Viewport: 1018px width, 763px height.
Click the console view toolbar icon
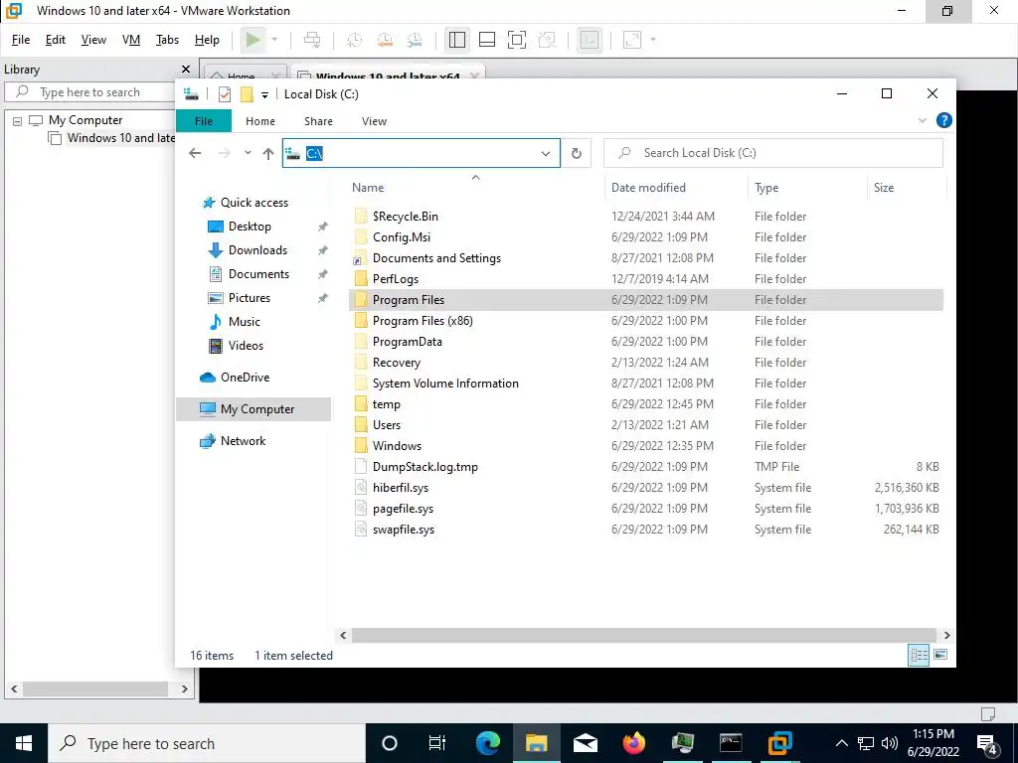(589, 40)
